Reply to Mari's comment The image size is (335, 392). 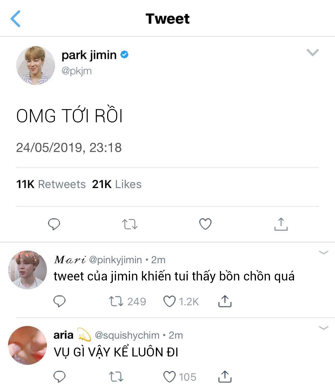pyautogui.click(x=60, y=301)
